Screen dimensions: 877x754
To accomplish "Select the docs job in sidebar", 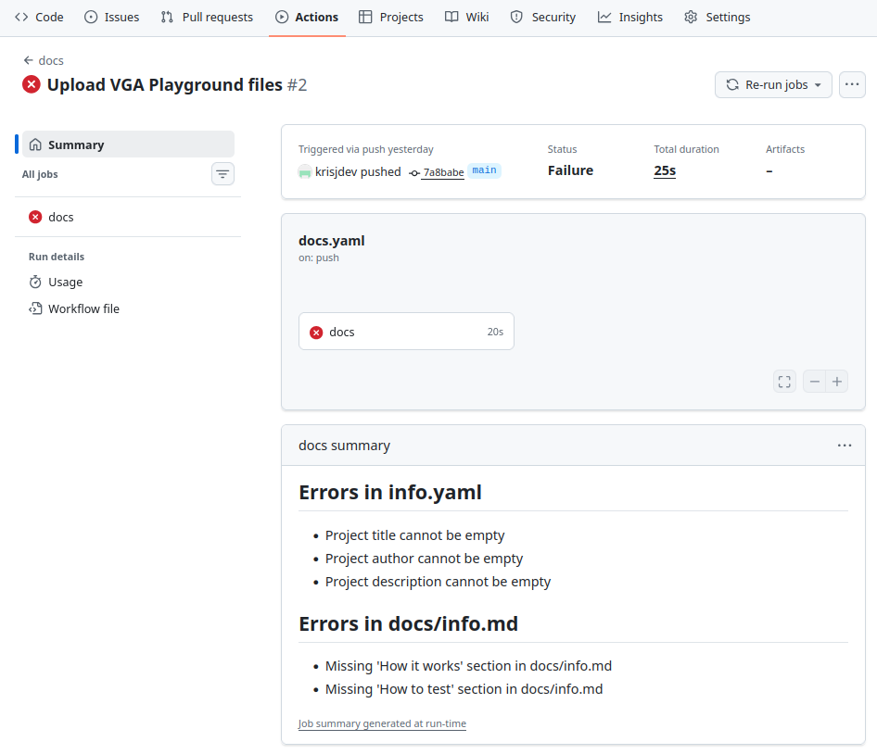I will [x=61, y=217].
